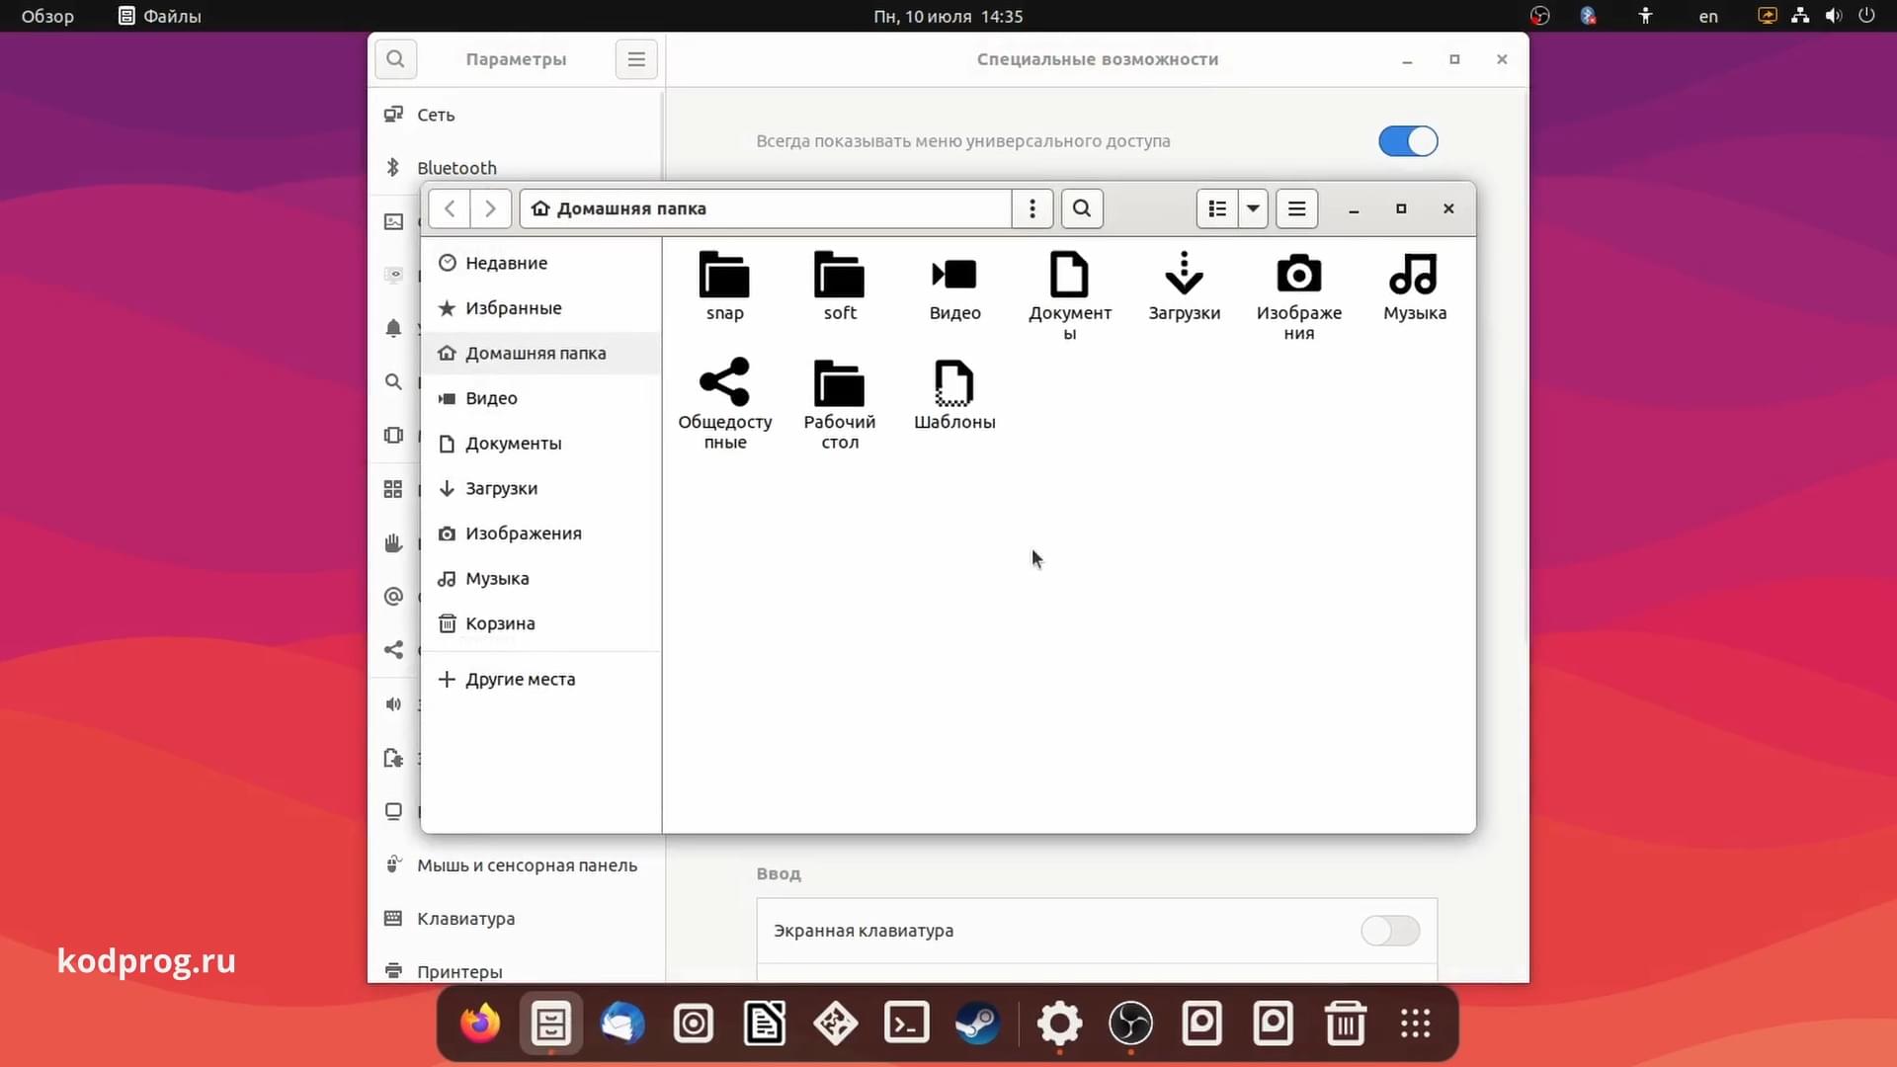Open the Изображения camera icon in the file grid
Screen dimensions: 1897x1067
click(x=1298, y=295)
